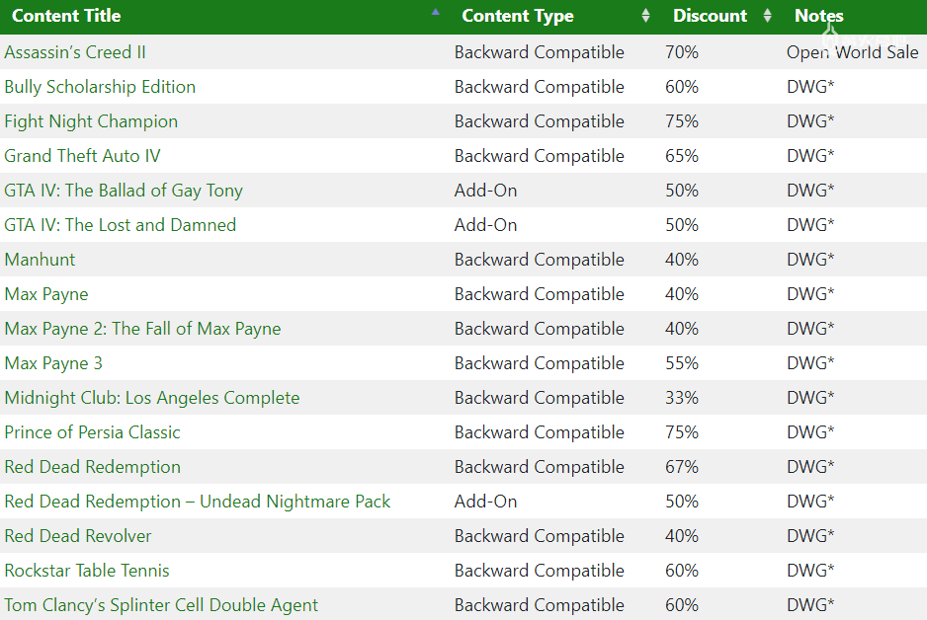Select Add-On type in Lost and Damned row

click(x=485, y=225)
